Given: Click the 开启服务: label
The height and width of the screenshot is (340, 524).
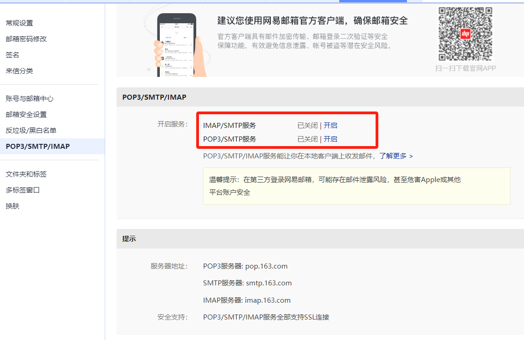Looking at the screenshot, I should click(x=173, y=124).
